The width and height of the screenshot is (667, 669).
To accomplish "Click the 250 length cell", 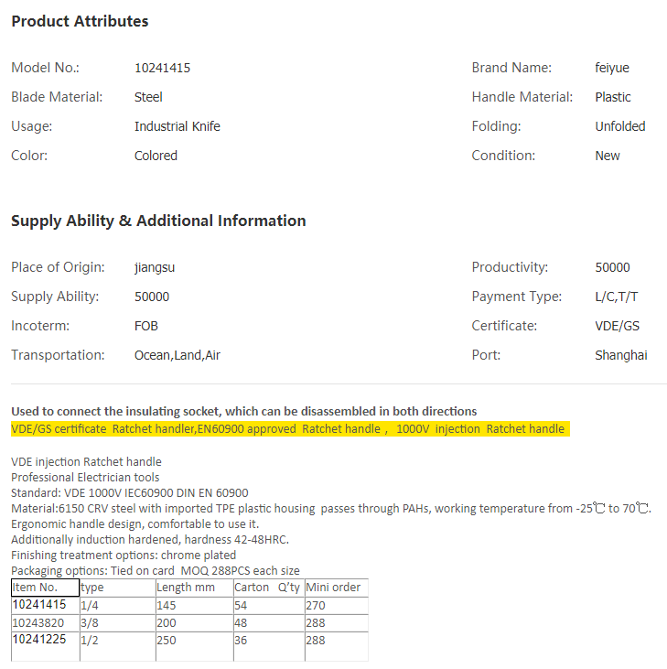I will coord(167,640).
